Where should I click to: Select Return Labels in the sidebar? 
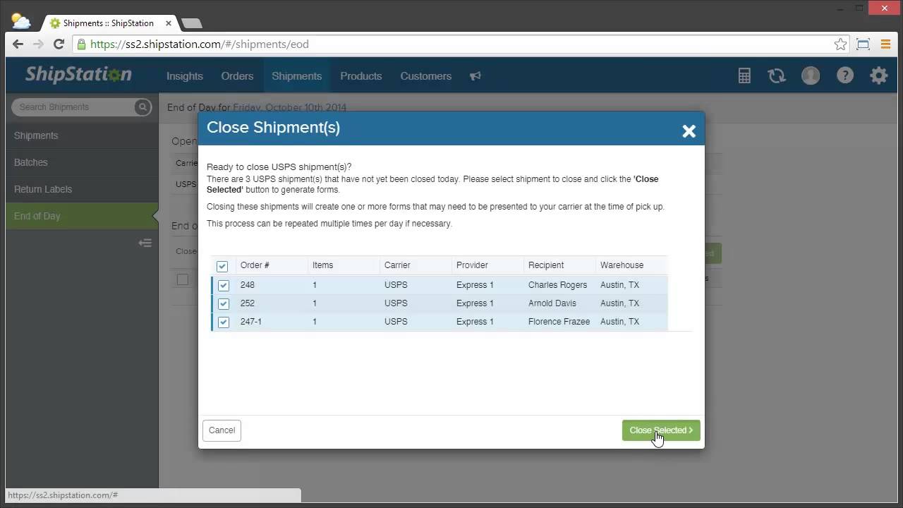tap(82, 189)
